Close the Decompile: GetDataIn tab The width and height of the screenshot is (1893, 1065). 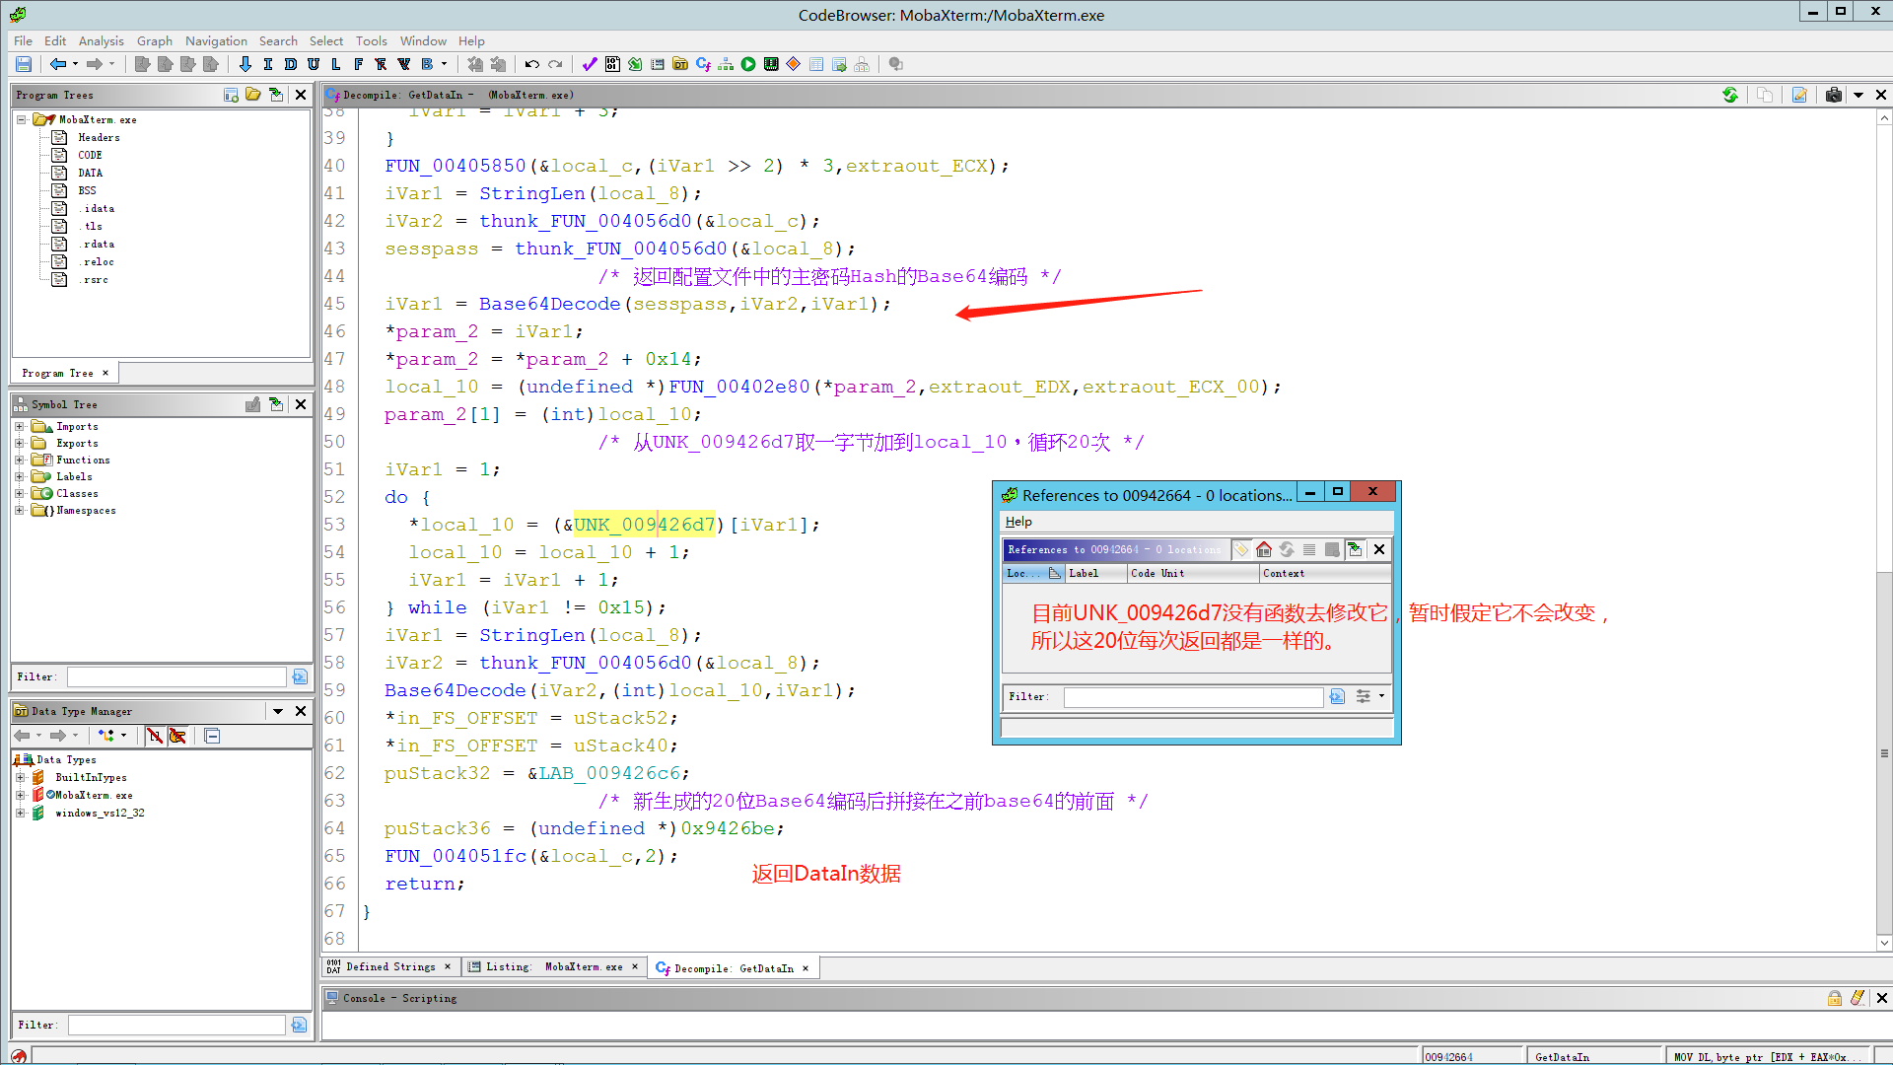tap(806, 968)
